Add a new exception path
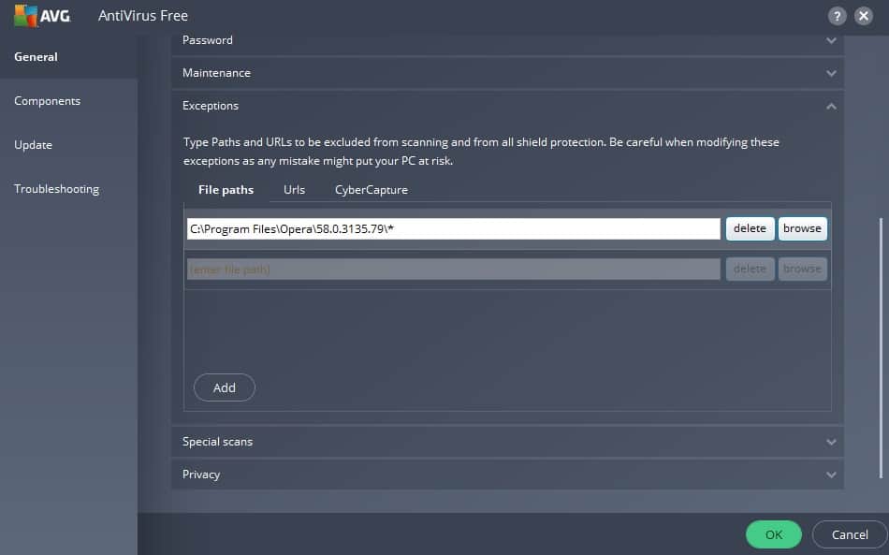The height and width of the screenshot is (555, 889). click(x=225, y=387)
